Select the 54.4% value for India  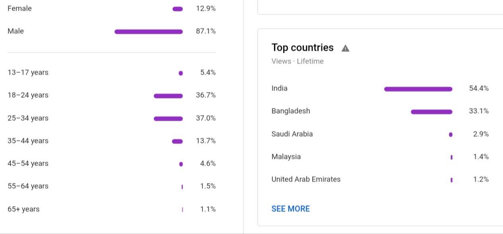(479, 89)
